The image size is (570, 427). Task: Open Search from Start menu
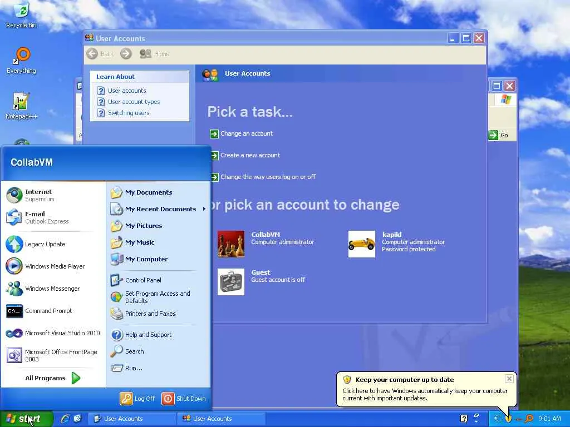pyautogui.click(x=158, y=351)
